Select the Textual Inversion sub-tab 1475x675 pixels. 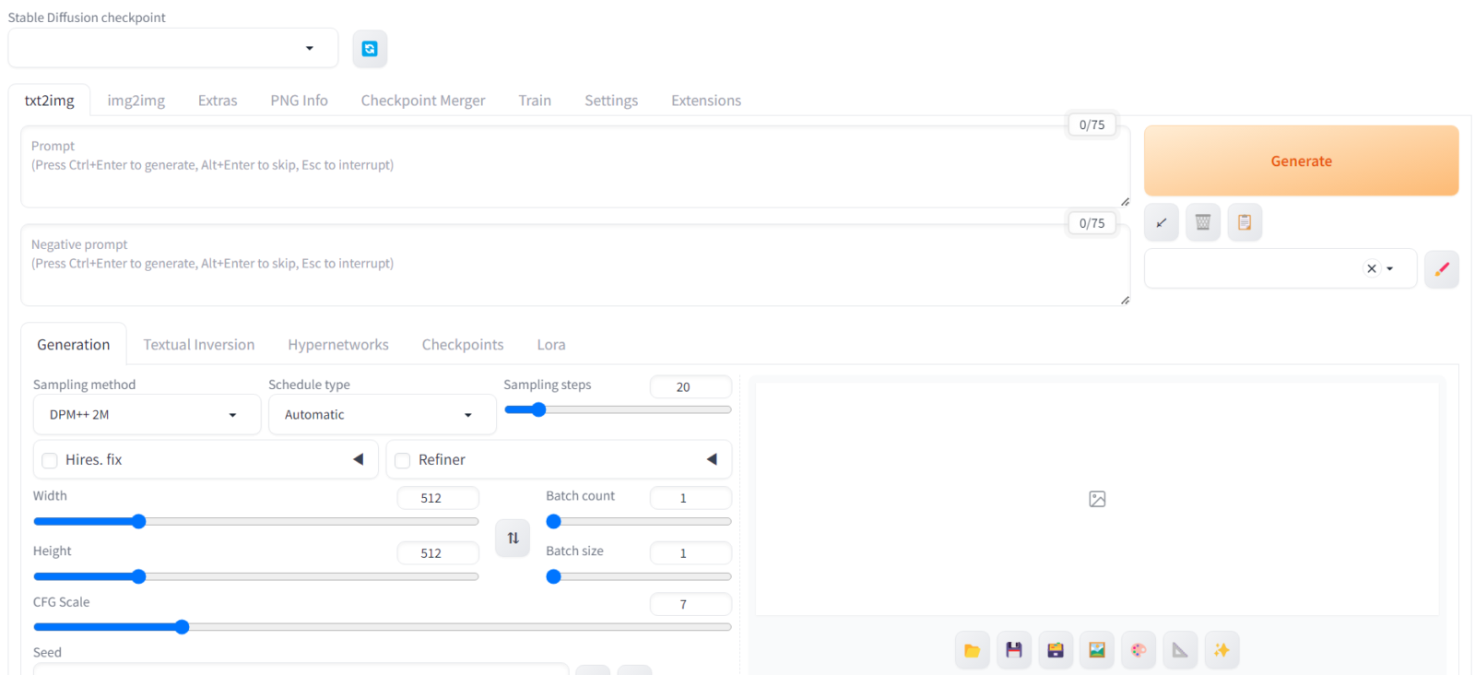[x=199, y=345]
